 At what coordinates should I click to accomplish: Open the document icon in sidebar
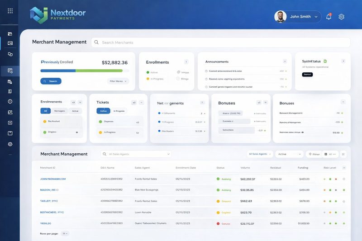(10, 91)
